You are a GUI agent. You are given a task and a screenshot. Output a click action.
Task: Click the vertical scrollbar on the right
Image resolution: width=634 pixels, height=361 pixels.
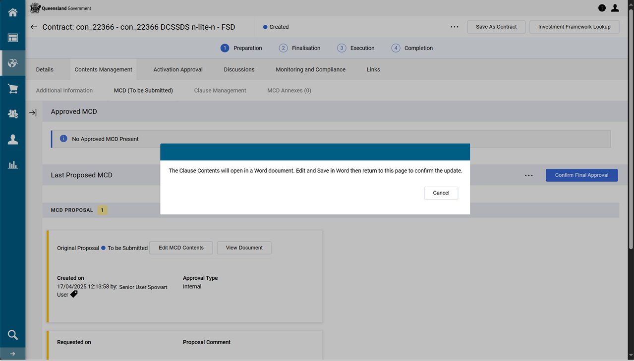(x=631, y=129)
